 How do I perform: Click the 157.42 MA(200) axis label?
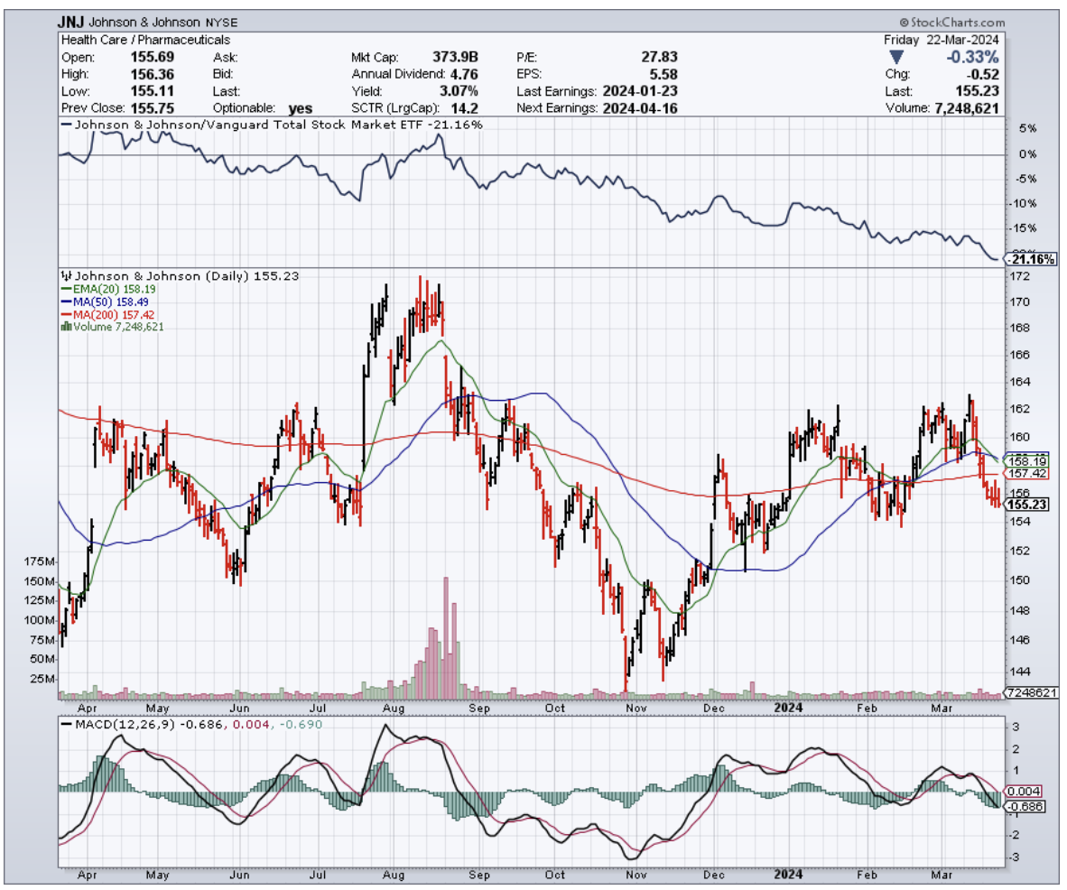pos(1028,473)
